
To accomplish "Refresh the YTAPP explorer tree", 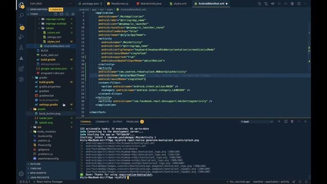I will [67, 14].
